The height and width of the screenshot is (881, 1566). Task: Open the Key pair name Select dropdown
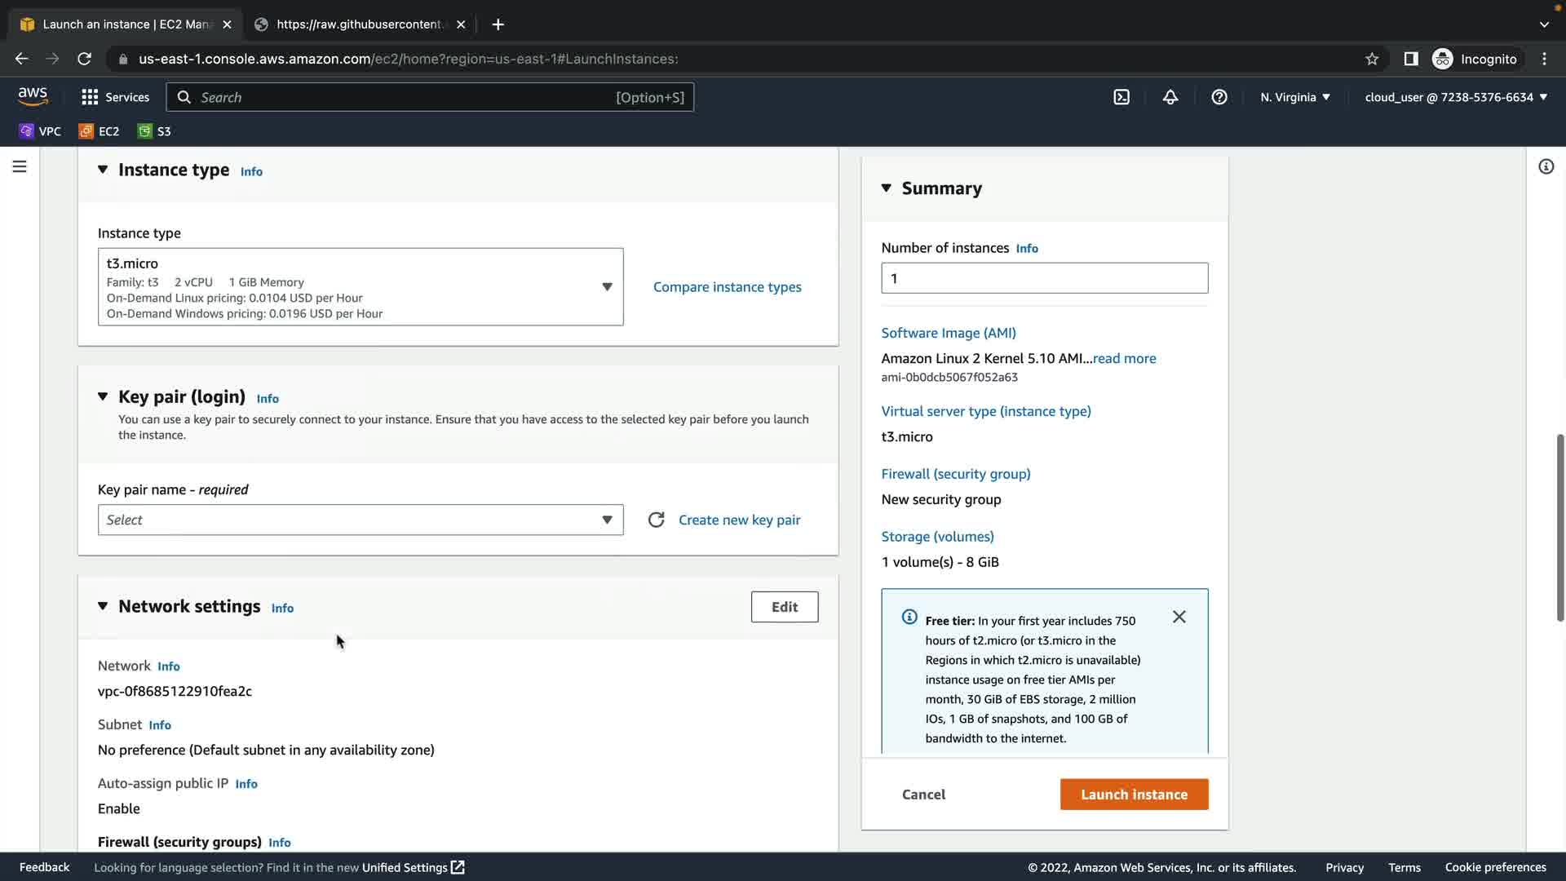361,520
